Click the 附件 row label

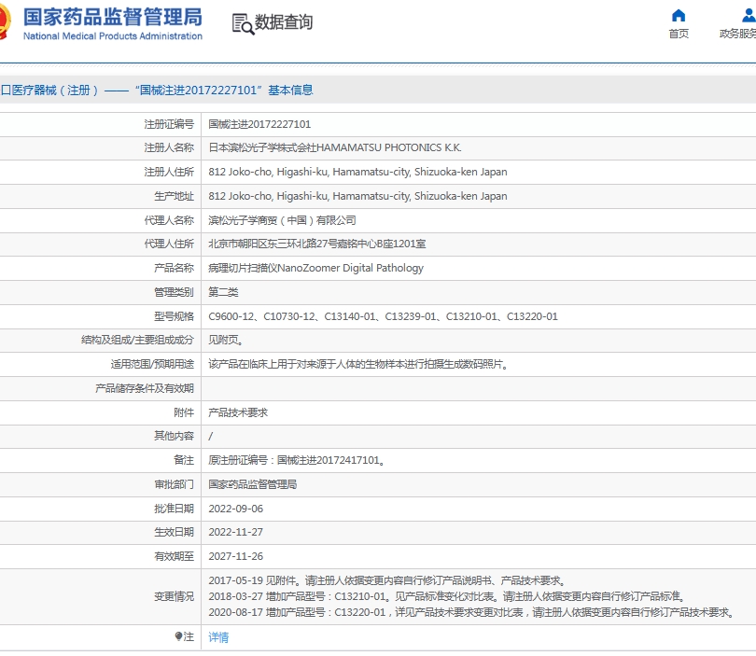pos(184,412)
